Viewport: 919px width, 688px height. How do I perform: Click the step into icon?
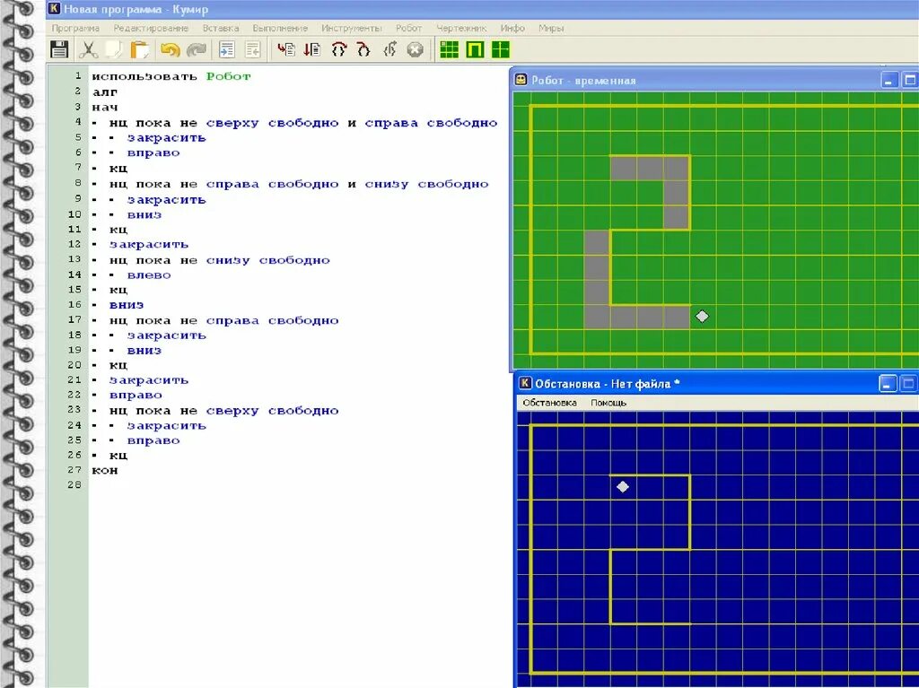click(x=364, y=50)
